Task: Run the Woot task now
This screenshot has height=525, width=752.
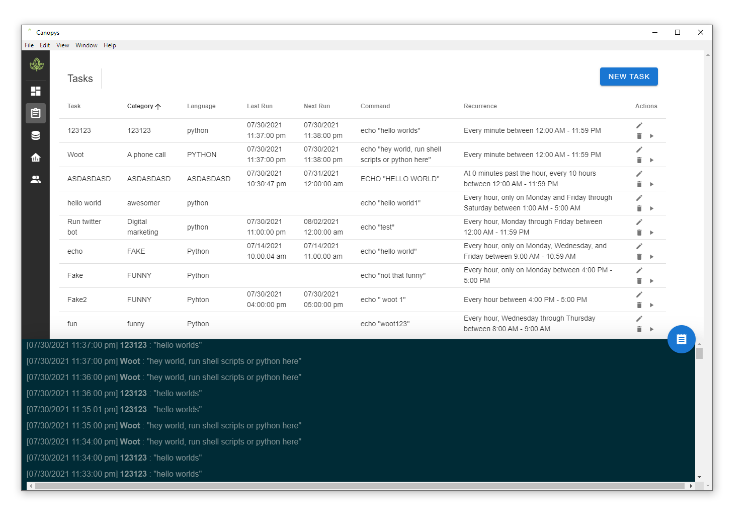Action: click(651, 160)
